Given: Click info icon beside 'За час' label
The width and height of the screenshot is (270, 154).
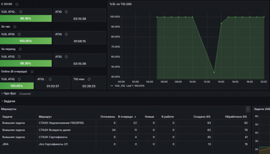Looking at the screenshot, I should click(15, 27).
